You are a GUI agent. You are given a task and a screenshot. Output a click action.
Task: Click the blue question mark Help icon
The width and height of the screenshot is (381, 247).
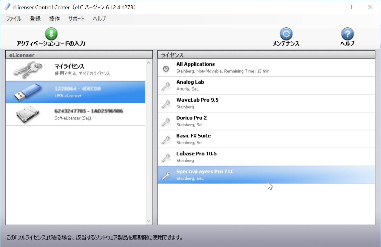347,34
